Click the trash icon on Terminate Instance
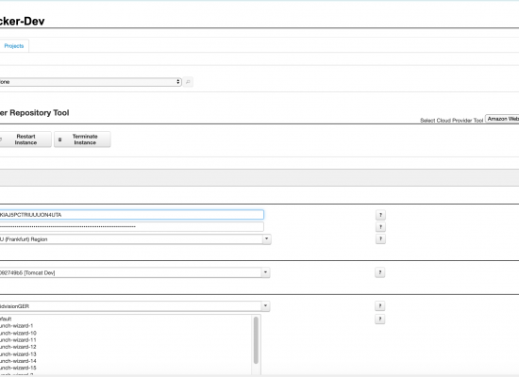The width and height of the screenshot is (519, 377). (x=59, y=139)
